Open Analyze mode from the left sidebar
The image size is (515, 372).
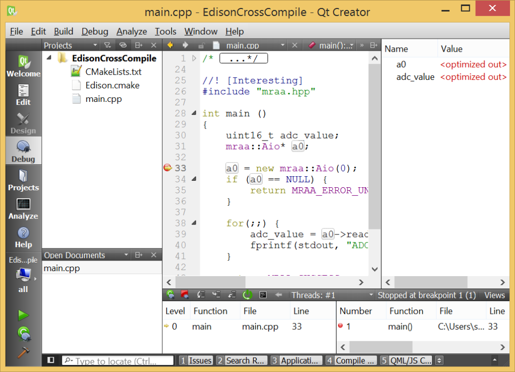click(x=23, y=209)
